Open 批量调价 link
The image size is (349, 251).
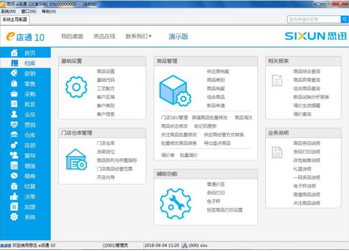tap(189, 155)
